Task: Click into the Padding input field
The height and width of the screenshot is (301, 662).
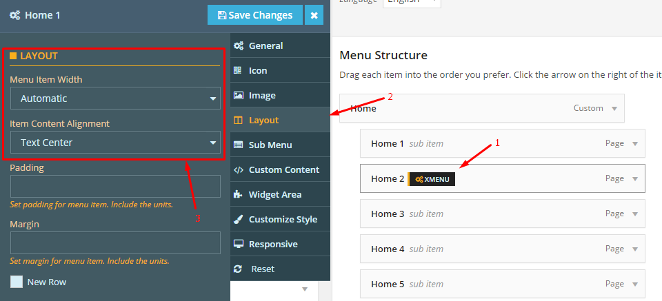Action: click(x=115, y=187)
